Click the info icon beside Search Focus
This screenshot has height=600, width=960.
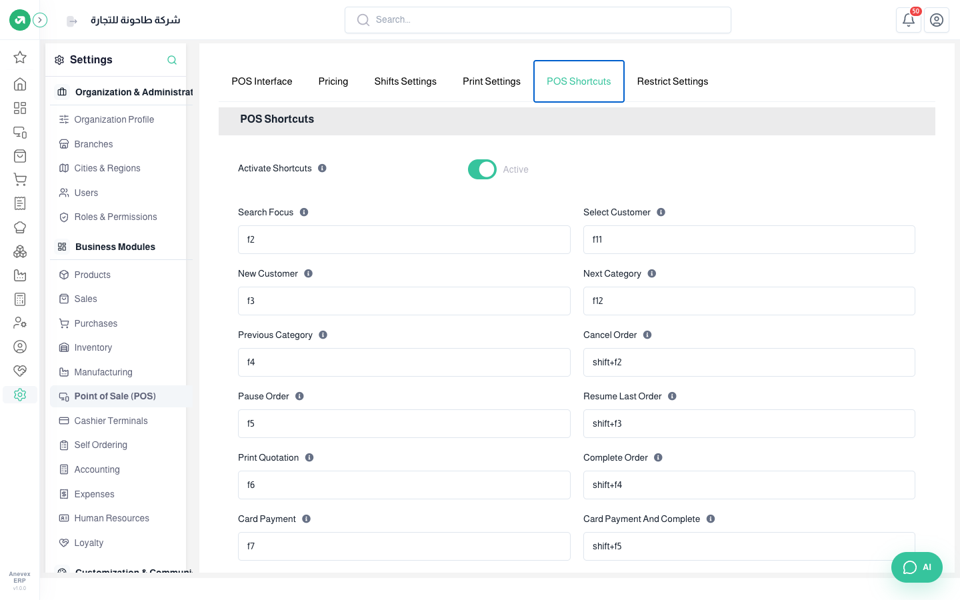coord(304,212)
